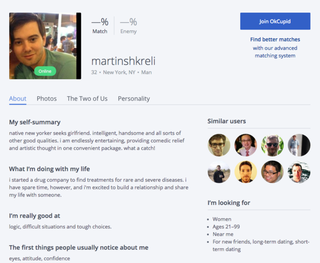Click the Enemy percentage indicator
The image size is (320, 263).
tap(129, 26)
